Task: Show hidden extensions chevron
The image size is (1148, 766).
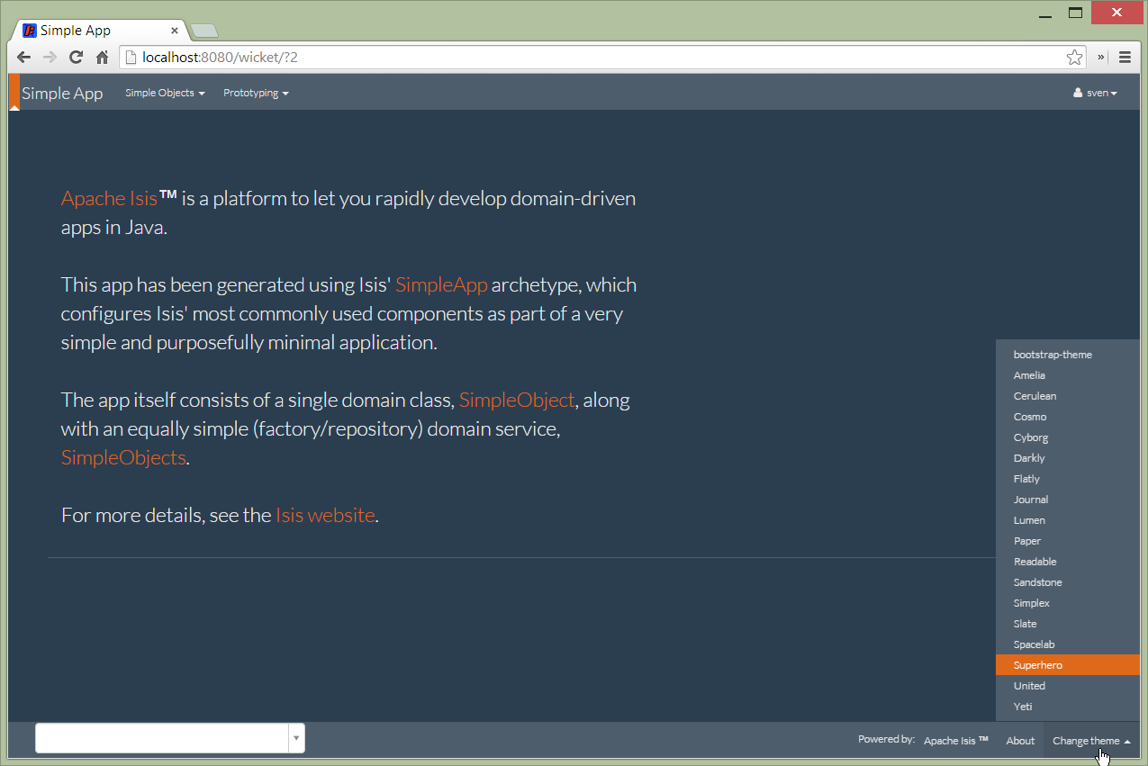Action: pos(1101,58)
